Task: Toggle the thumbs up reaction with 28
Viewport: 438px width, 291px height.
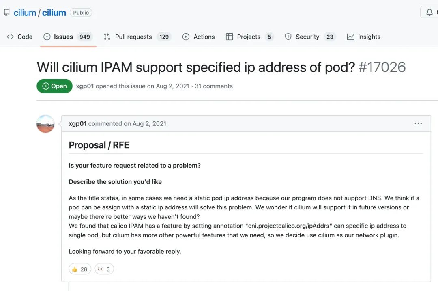Action: (x=80, y=269)
